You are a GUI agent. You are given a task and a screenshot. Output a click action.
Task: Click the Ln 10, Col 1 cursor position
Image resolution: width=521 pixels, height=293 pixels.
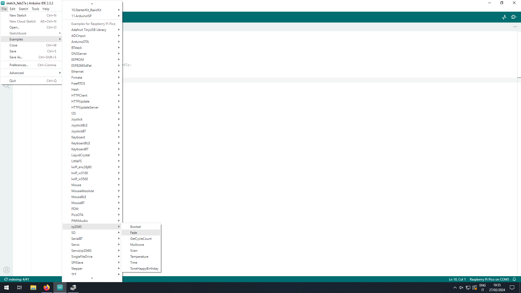[457, 279]
